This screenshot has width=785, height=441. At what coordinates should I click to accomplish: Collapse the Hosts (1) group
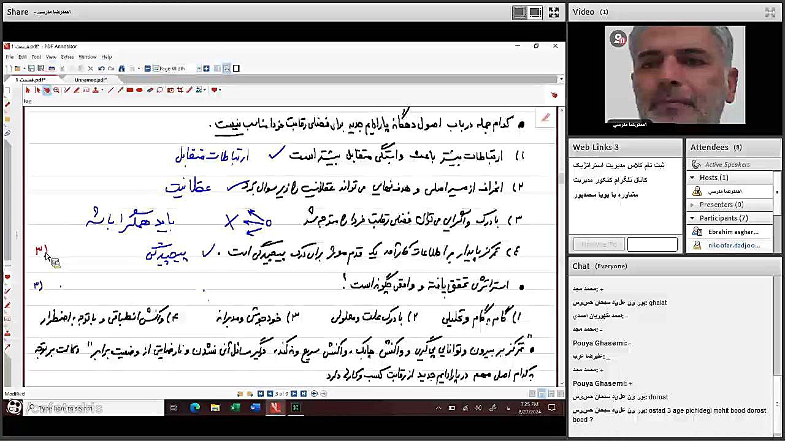[x=692, y=178]
